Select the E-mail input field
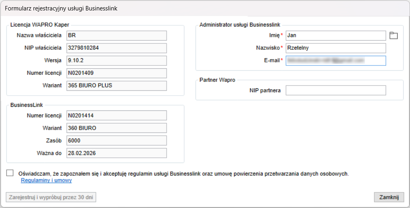Screen dimensions: 410x208 click(x=335, y=61)
